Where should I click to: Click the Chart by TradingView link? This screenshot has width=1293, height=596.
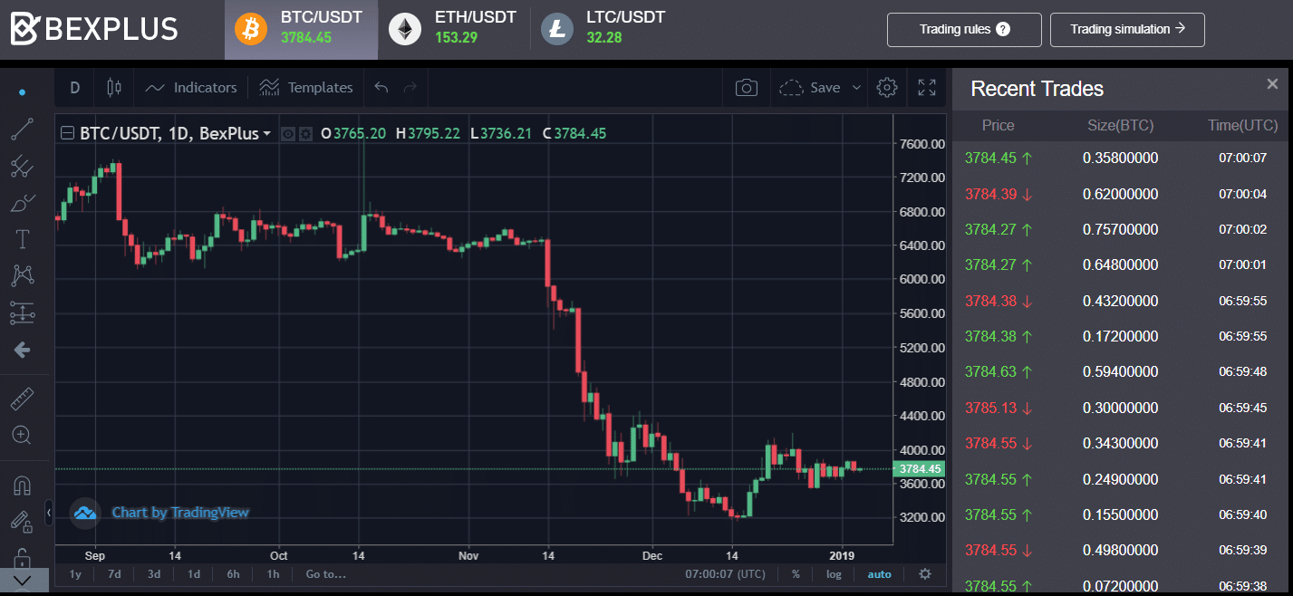point(180,513)
